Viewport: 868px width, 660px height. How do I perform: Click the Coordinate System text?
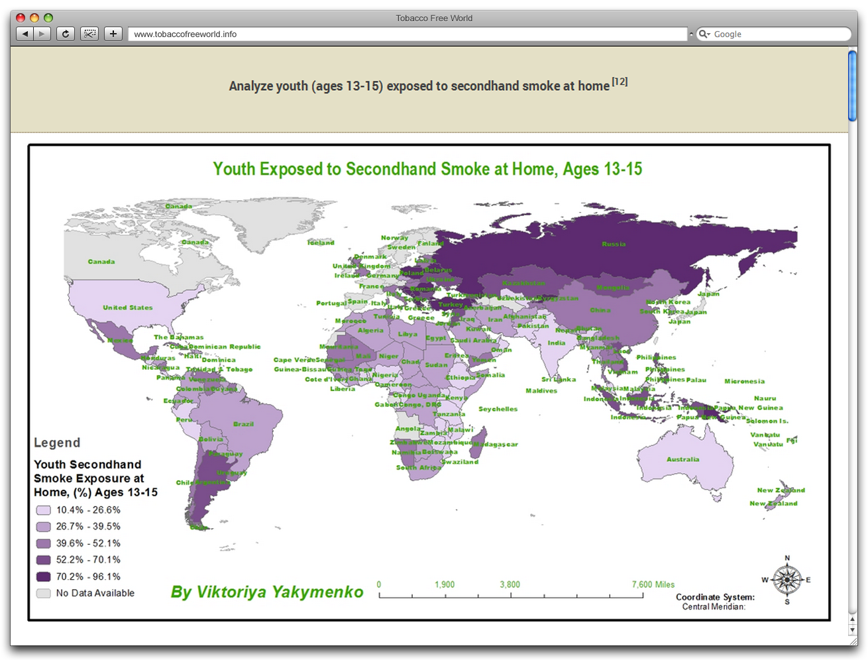coord(715,597)
